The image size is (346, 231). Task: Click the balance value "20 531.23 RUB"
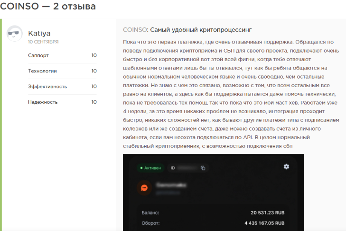click(267, 213)
